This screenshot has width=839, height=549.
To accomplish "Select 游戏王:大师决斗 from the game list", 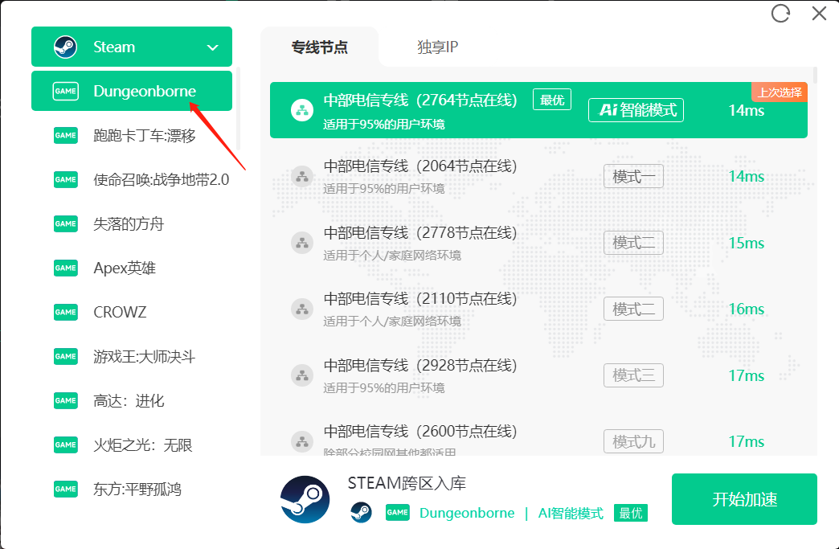I will [x=145, y=356].
